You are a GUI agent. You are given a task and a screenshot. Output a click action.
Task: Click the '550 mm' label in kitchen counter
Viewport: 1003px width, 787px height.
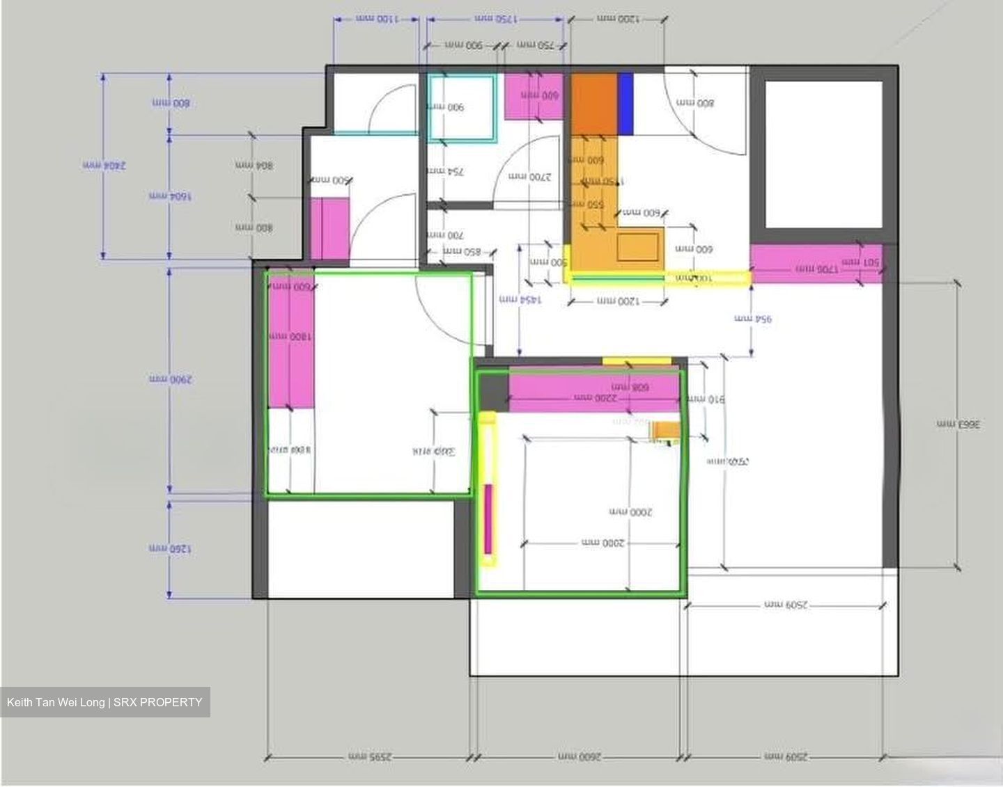point(587,205)
